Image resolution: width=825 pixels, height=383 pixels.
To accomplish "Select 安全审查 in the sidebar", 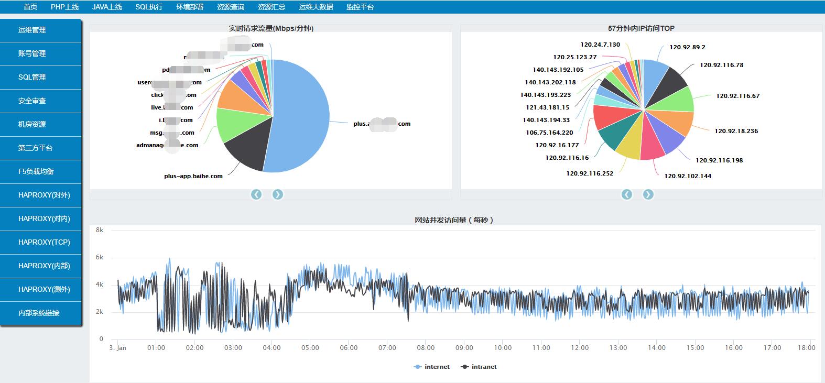I will pos(41,101).
